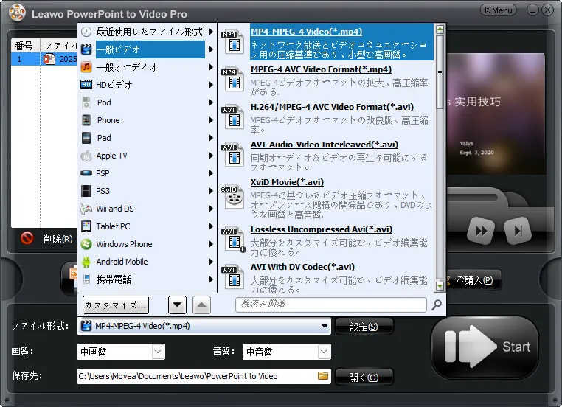562x407 pixels.
Task: Click the H.264/MPEG-4 AVC AVI icon
Action: pyautogui.click(x=232, y=116)
